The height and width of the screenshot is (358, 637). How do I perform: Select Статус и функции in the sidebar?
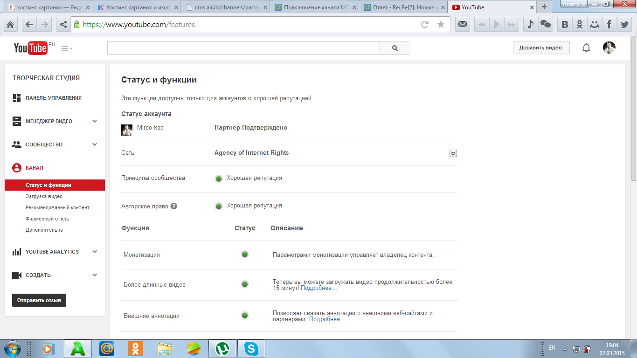(x=55, y=185)
